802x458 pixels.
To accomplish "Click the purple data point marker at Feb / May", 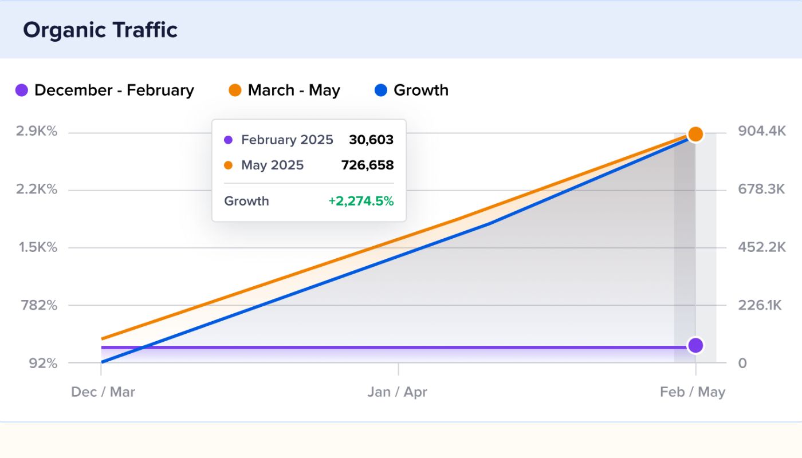I will point(696,345).
